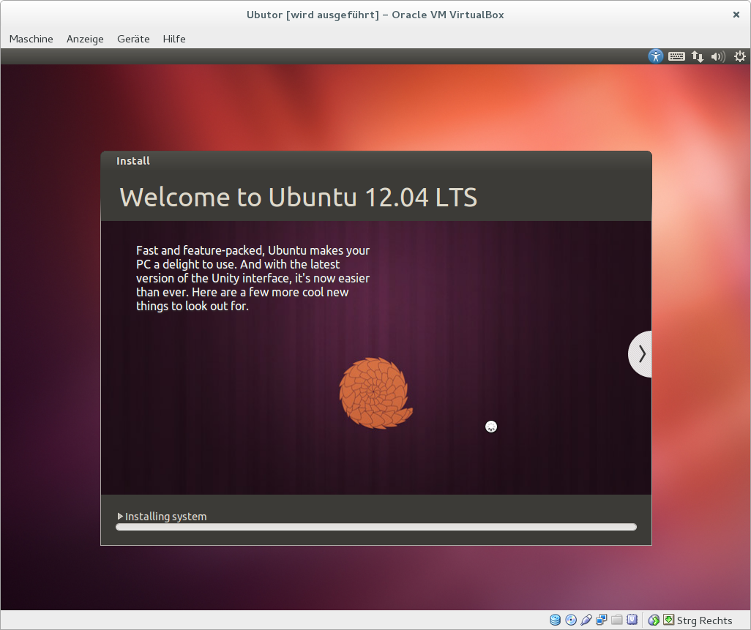Open the Anzeige menu
Viewport: 751px width, 630px height.
coord(85,39)
